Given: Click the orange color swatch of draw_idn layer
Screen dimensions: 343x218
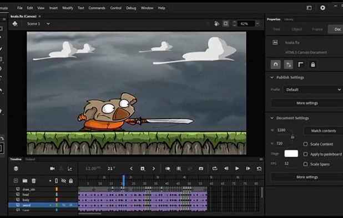Looking at the screenshot, I should 57,189.
